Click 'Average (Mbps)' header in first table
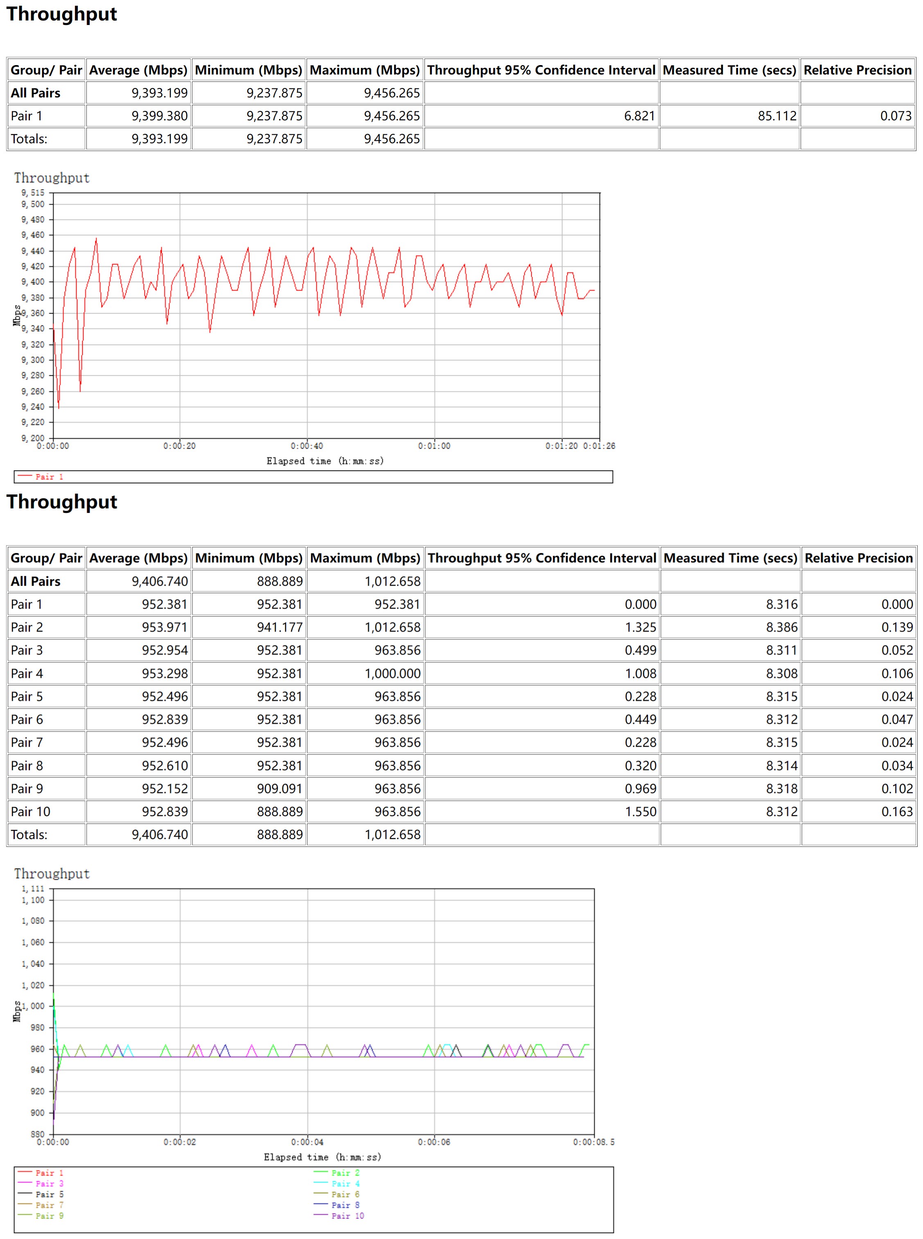923x1239 pixels. click(138, 70)
